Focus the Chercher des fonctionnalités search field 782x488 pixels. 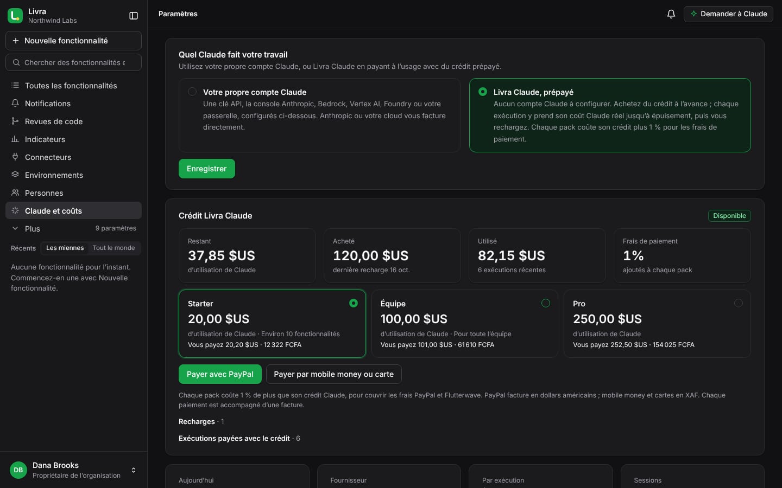[73, 62]
